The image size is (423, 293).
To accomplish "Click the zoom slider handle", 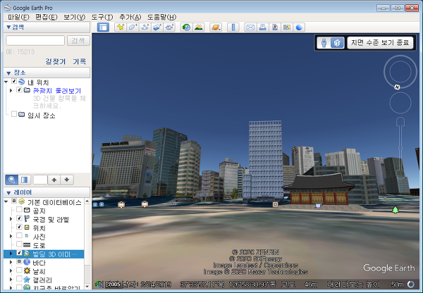I will [400, 148].
